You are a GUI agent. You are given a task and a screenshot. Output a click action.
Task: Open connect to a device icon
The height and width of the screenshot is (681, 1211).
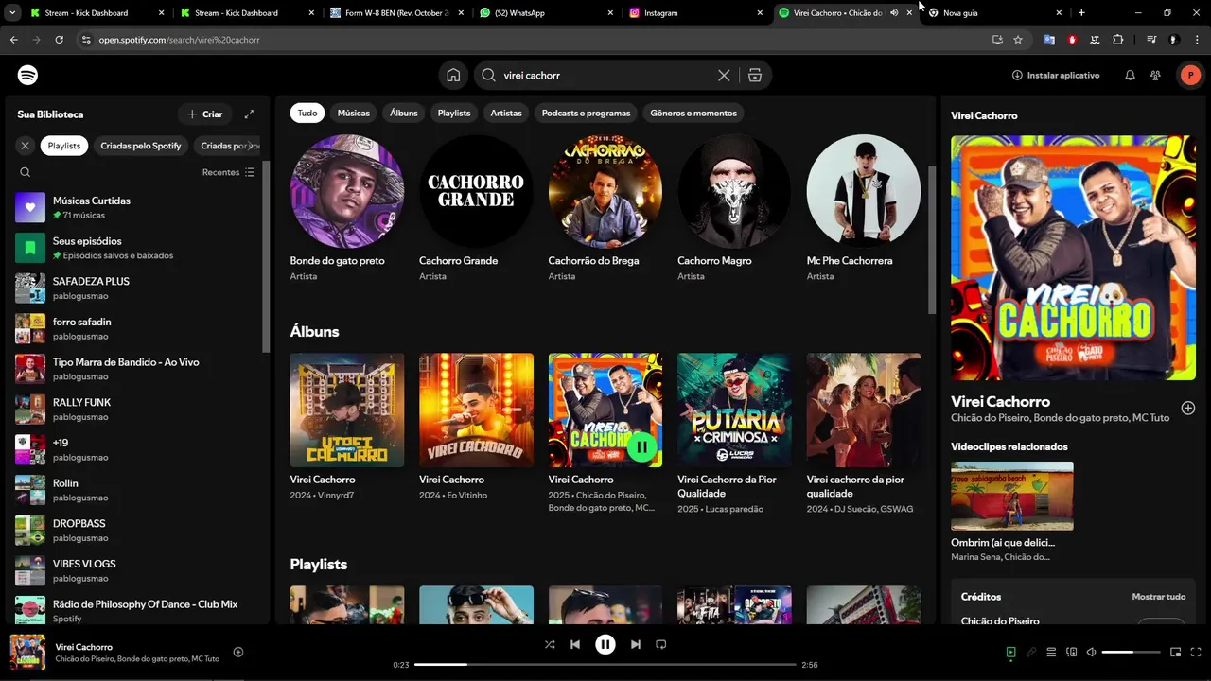point(1072,652)
